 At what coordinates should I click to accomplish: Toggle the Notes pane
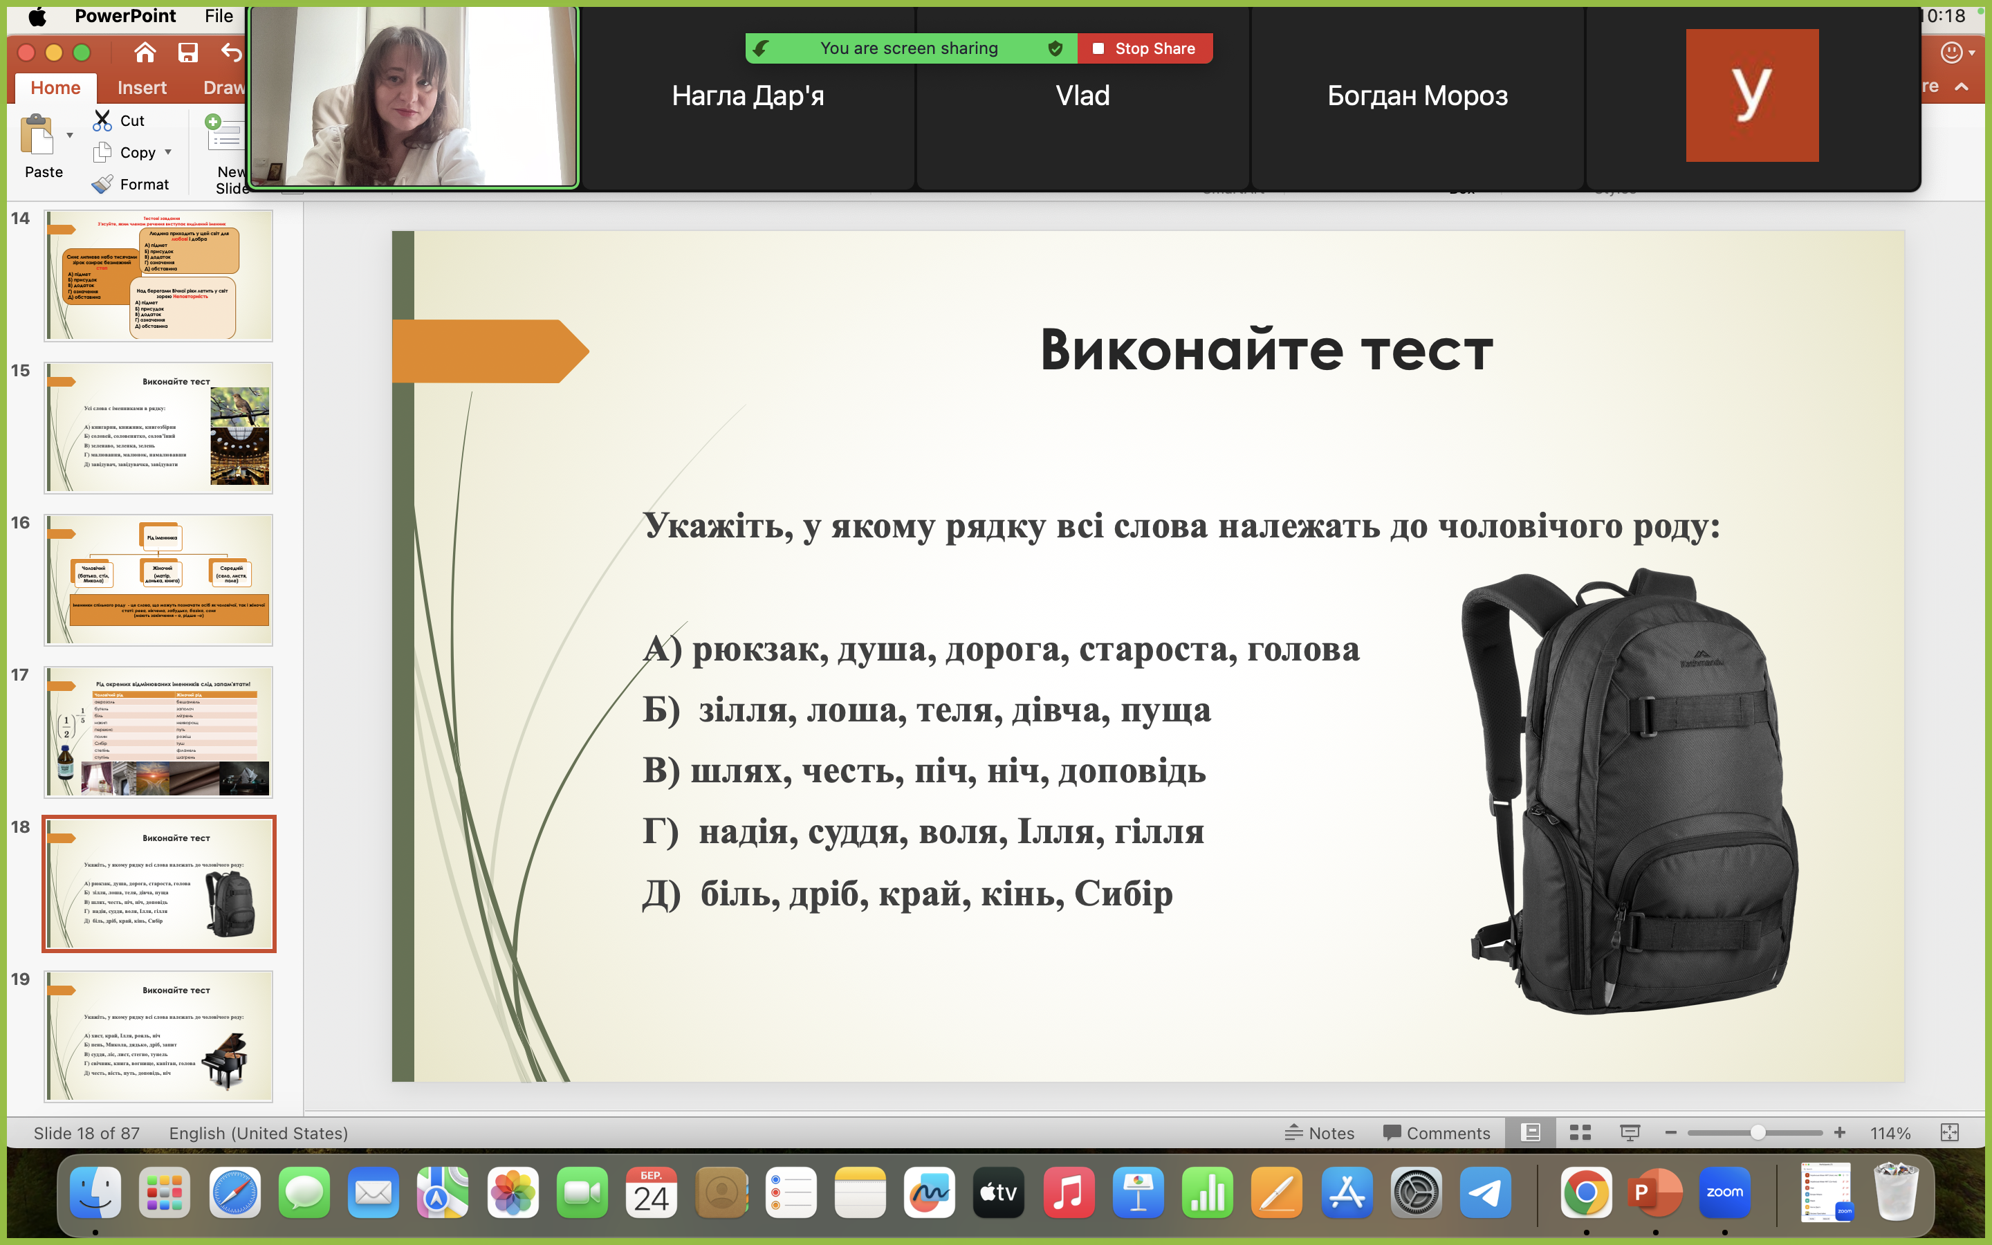[1320, 1133]
